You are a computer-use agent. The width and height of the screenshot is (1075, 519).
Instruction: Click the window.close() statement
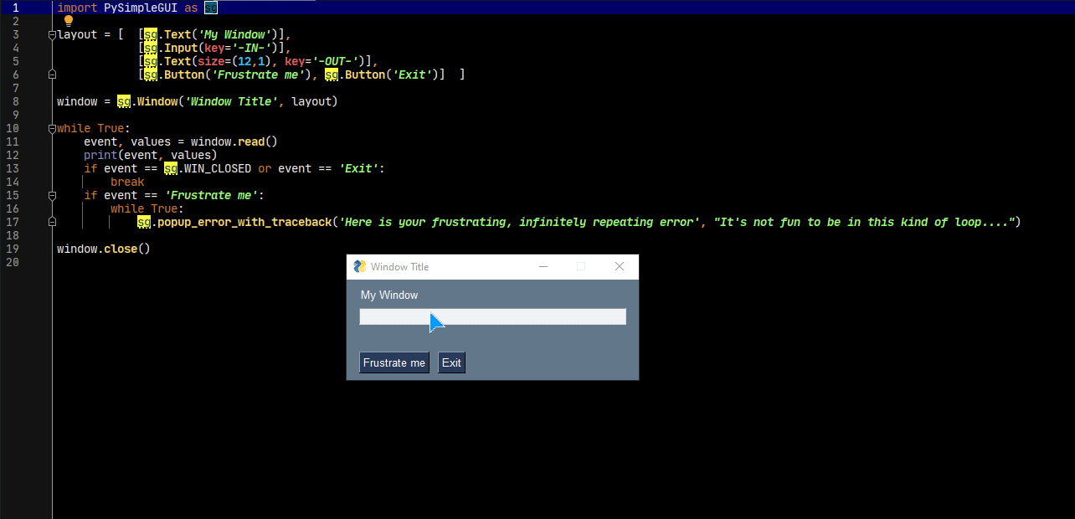coord(104,249)
